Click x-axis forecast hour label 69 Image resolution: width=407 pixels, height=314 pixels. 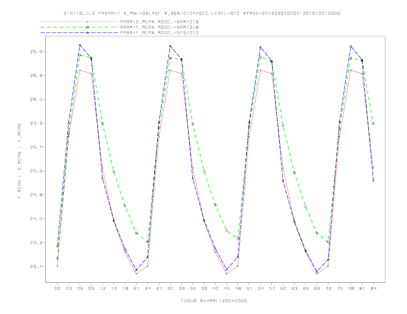pos(317,288)
